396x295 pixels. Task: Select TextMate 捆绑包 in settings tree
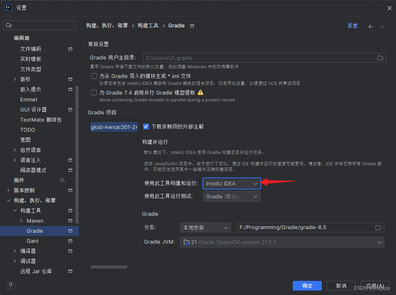pyautogui.click(x=41, y=120)
